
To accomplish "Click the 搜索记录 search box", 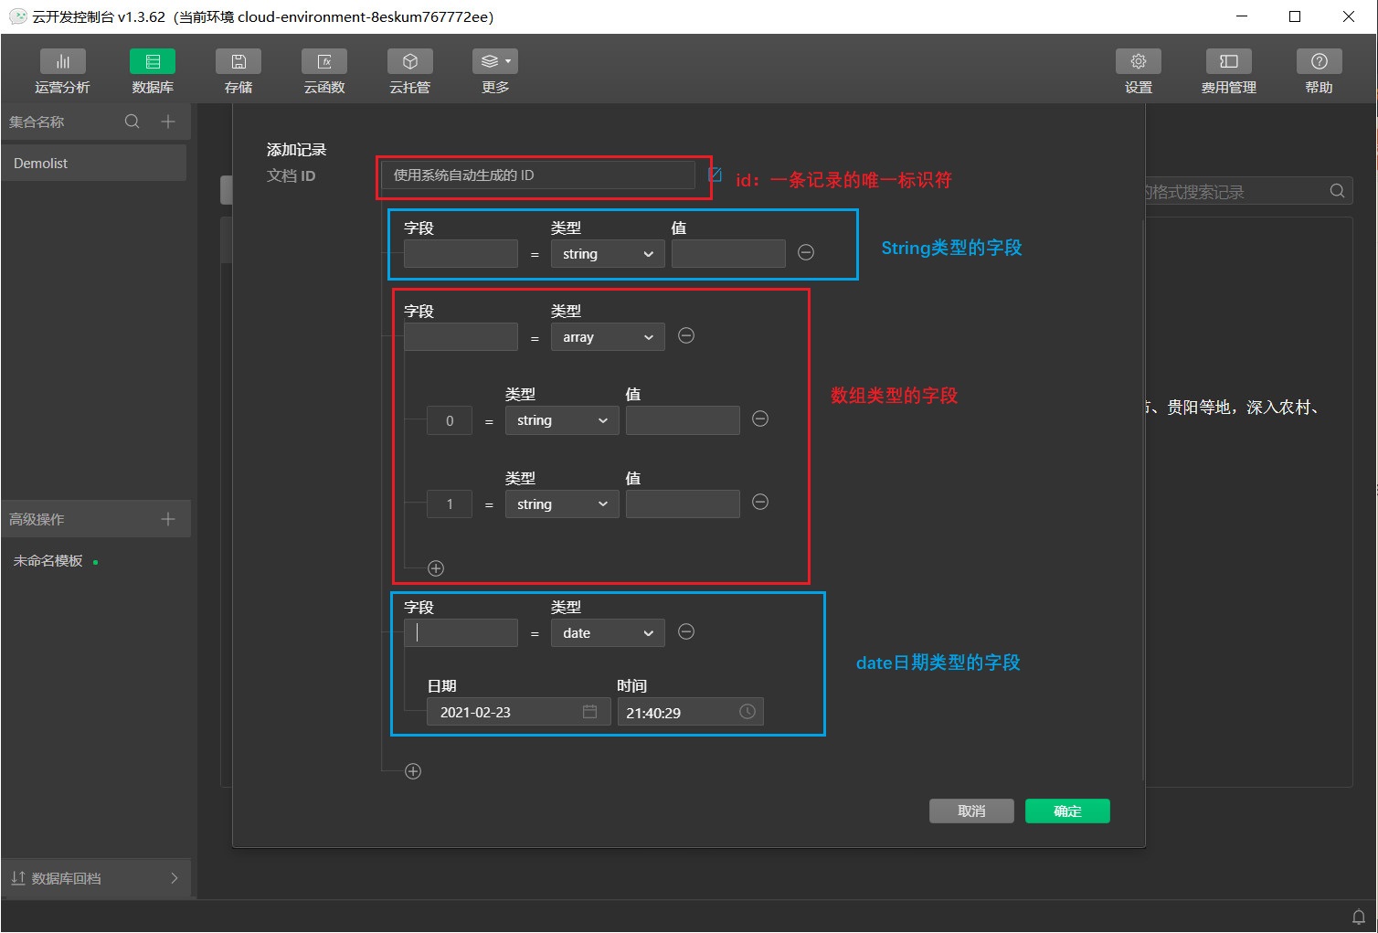I will [x=1248, y=191].
